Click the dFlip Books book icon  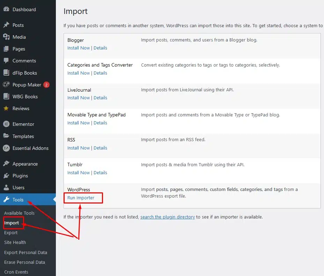pos(6,72)
